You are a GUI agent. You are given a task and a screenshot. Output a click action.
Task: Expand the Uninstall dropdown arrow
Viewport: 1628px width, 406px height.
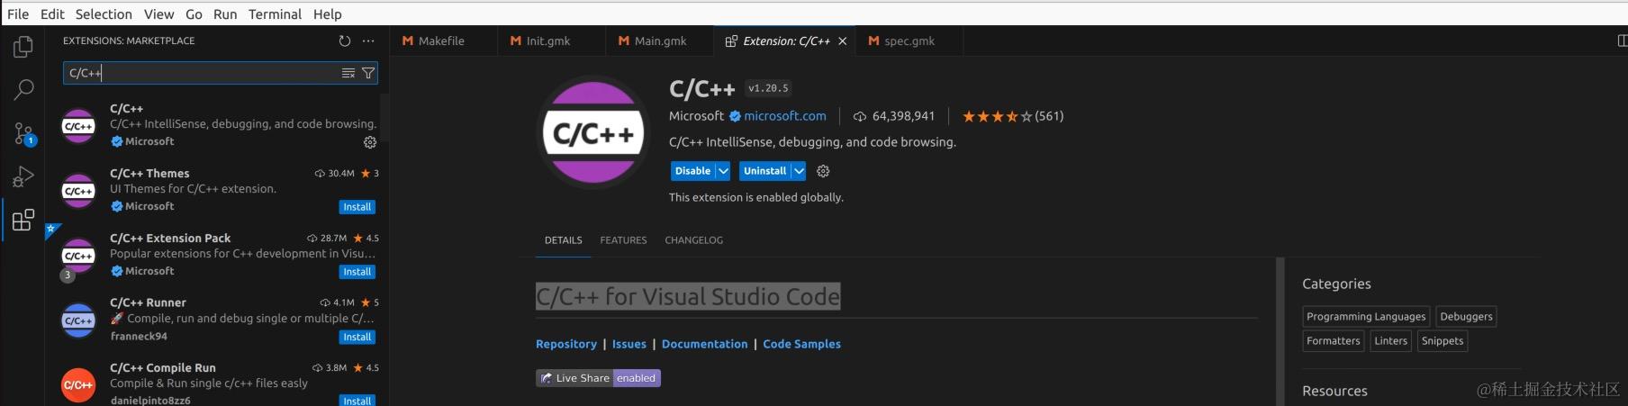click(x=799, y=171)
